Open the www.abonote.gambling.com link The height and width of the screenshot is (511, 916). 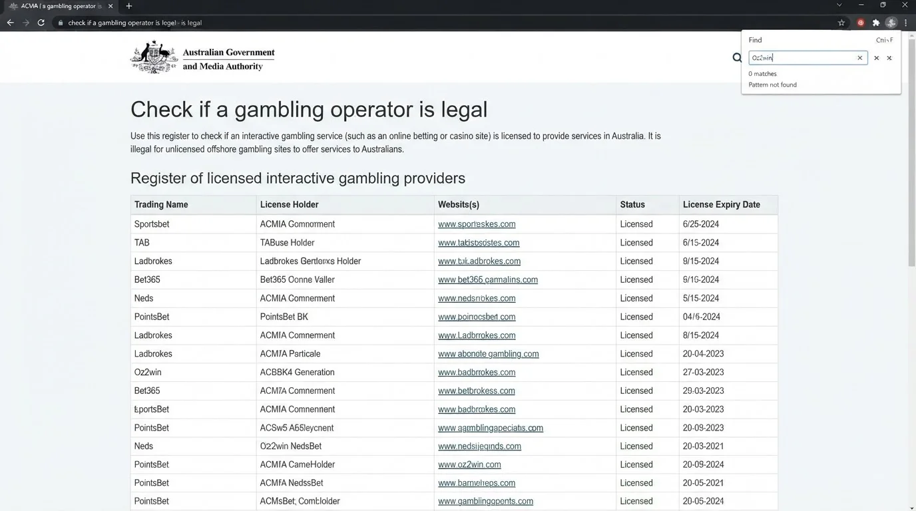tap(489, 354)
